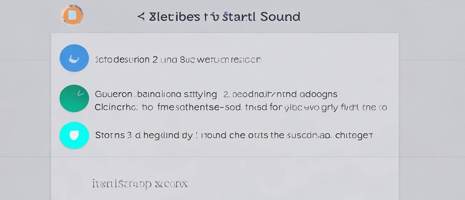Click 'wetucn resiocr' in the first row

(x=228, y=60)
